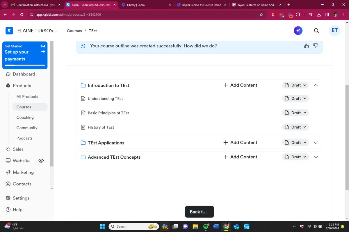Viewport: 349px width, 232px height.
Task: Click the Get Started progress bar
Action: pos(25,65)
